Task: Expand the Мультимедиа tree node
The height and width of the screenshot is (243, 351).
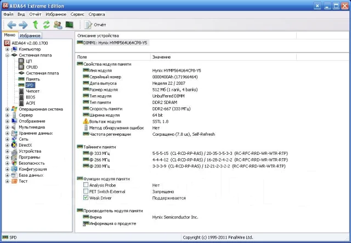Action: pos(7,128)
